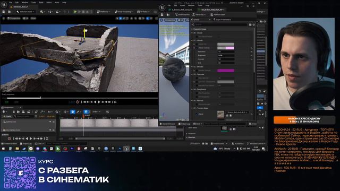Collapse the 01 - Albedo parameter group
The width and height of the screenshot is (340, 191).
(x=192, y=40)
